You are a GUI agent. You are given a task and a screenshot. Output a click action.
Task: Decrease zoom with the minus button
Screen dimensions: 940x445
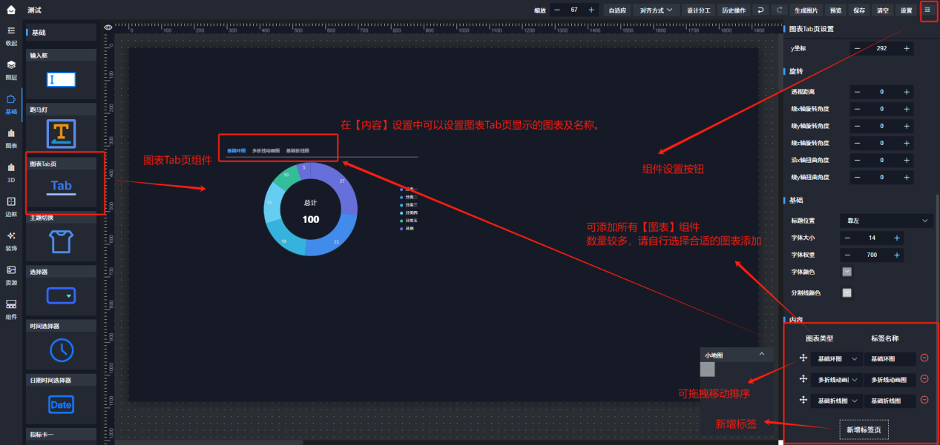coord(557,10)
